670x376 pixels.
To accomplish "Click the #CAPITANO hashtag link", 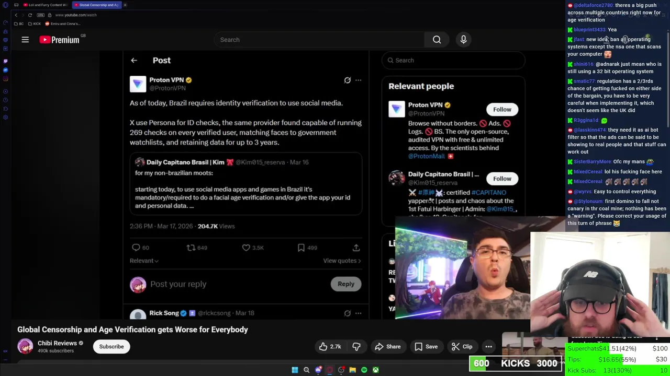I will [489, 193].
